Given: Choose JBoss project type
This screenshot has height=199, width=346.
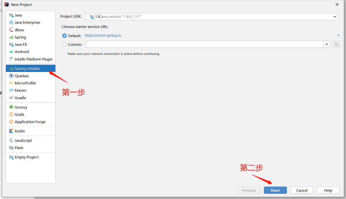Looking at the screenshot, I should (x=31, y=30).
